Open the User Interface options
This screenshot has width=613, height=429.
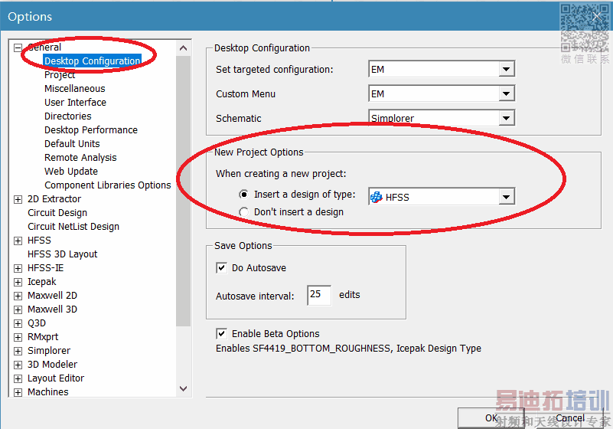coord(75,102)
